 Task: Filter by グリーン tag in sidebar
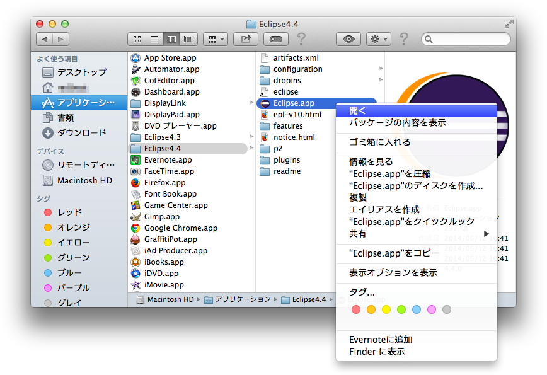(79, 257)
